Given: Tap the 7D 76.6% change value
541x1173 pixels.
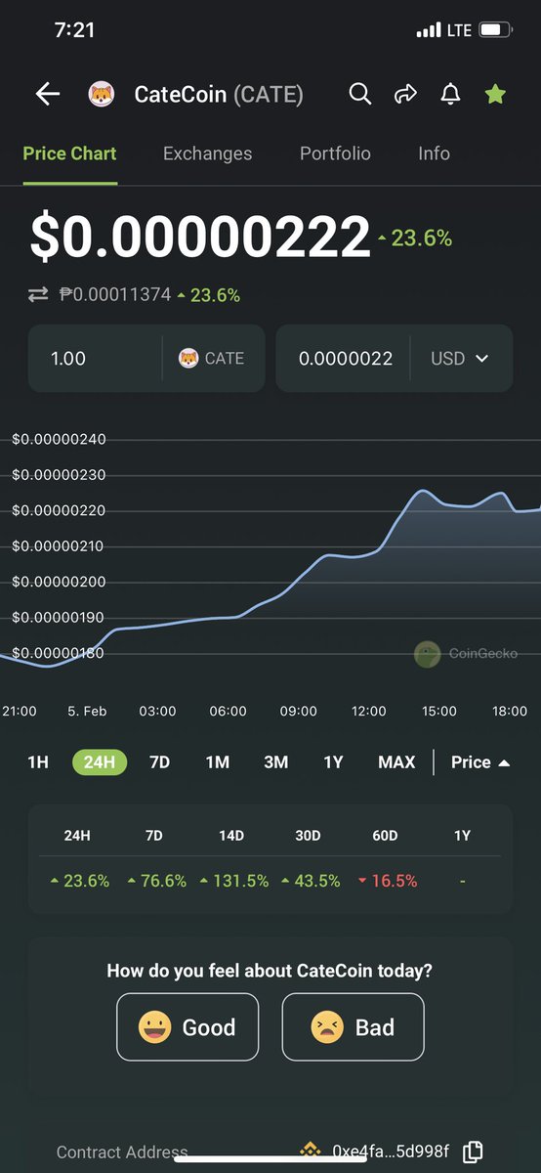Looking at the screenshot, I should [156, 881].
